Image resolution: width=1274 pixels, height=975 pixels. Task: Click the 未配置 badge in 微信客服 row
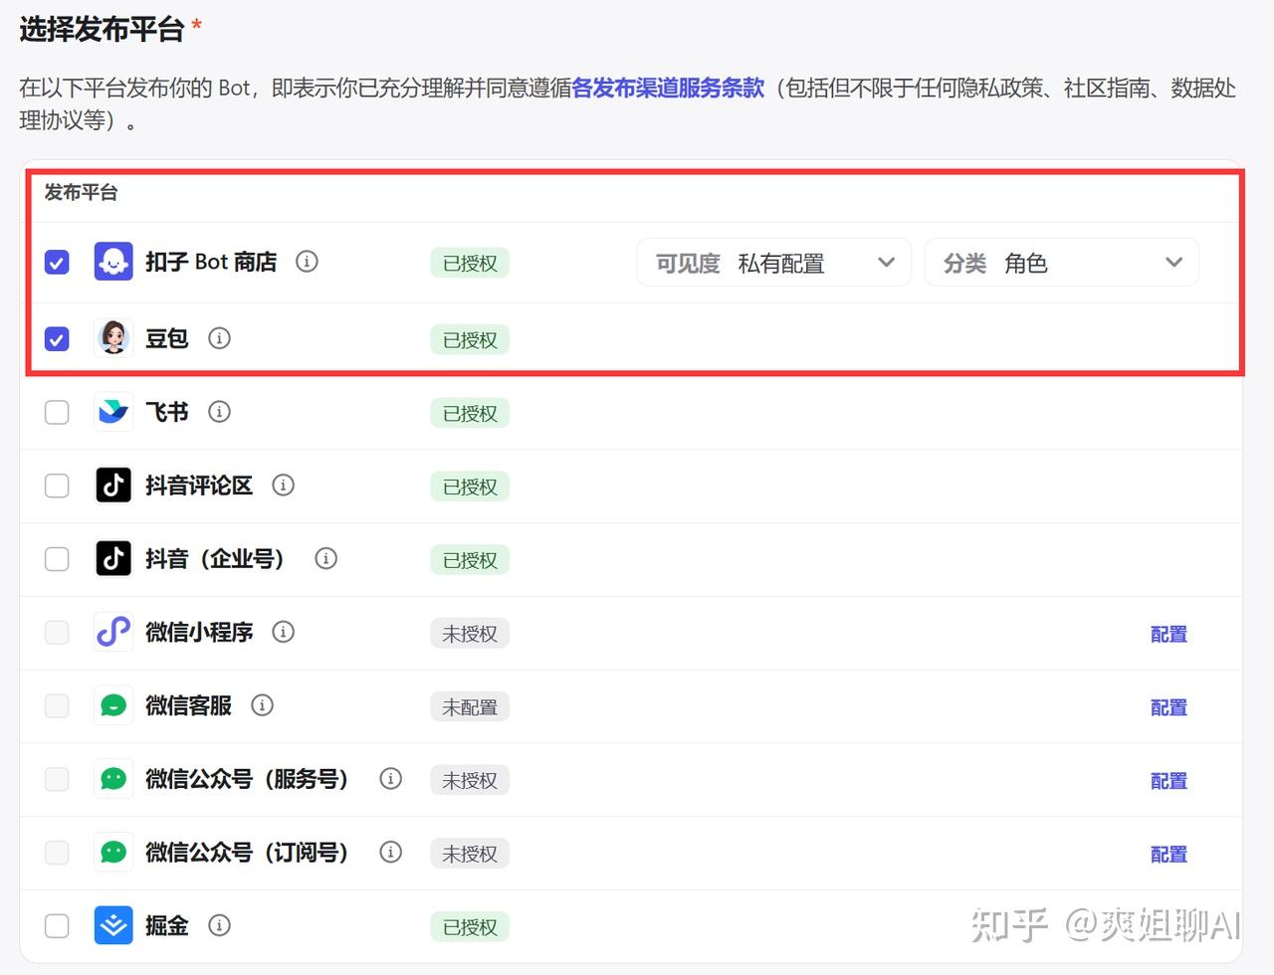coord(470,707)
